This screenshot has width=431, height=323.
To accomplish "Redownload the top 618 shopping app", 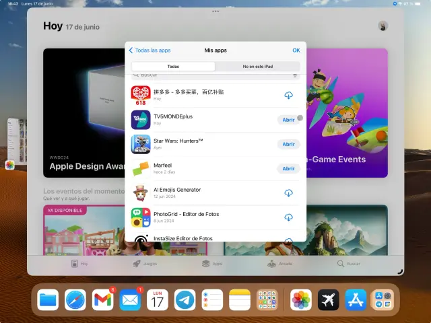I will click(288, 96).
